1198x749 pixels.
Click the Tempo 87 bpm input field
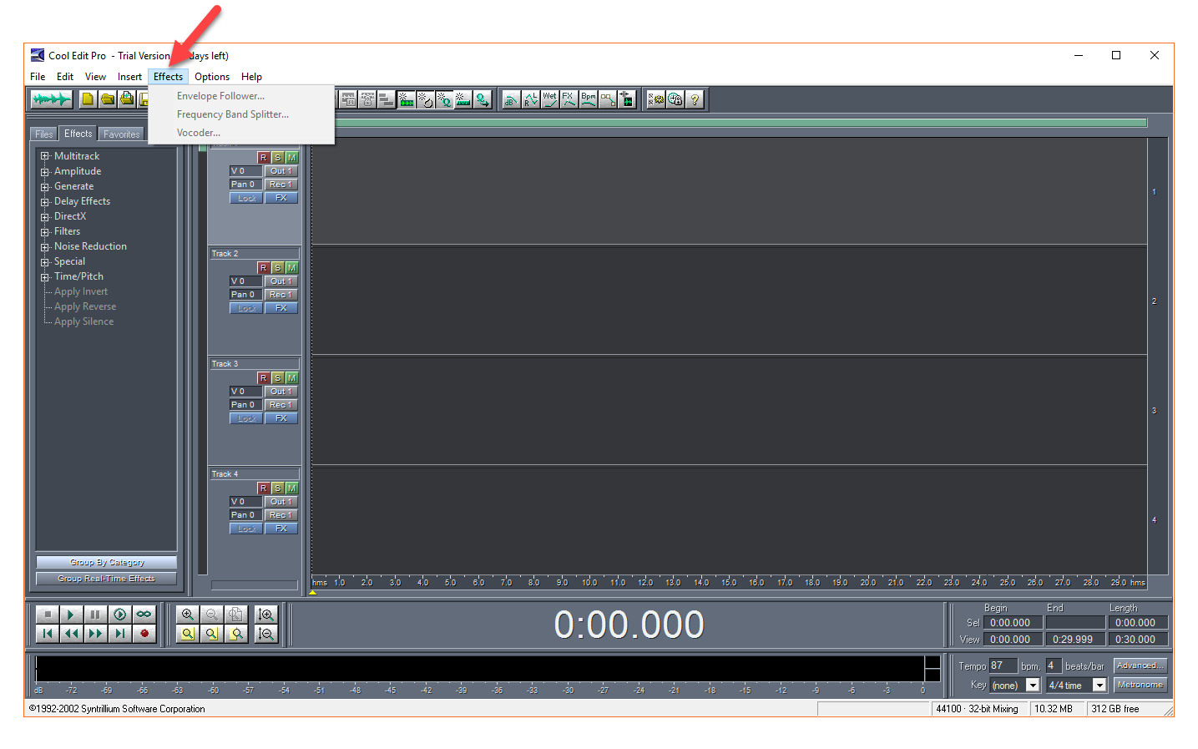1003,665
